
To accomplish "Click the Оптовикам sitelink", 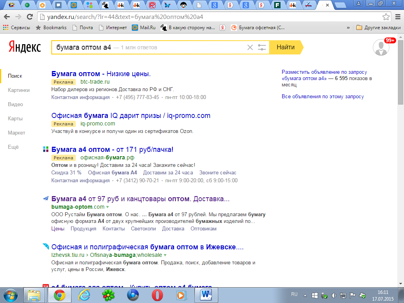I will (204, 229).
